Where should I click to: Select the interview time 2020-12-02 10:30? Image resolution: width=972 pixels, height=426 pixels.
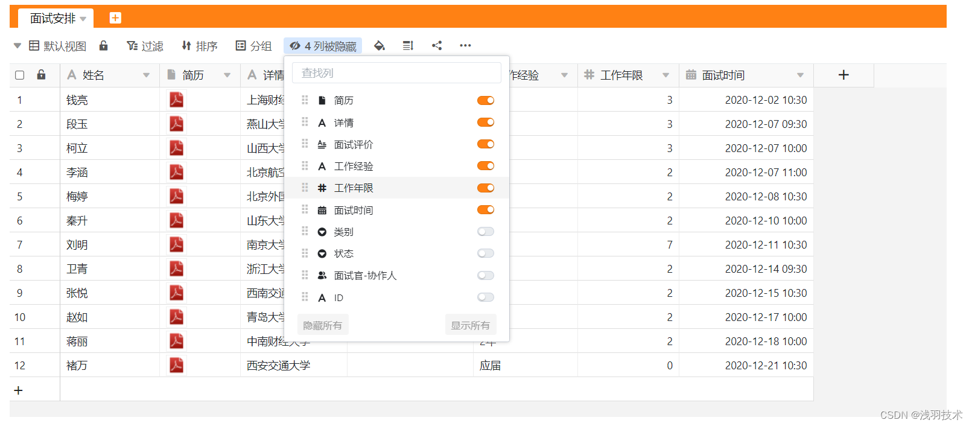[x=746, y=100]
